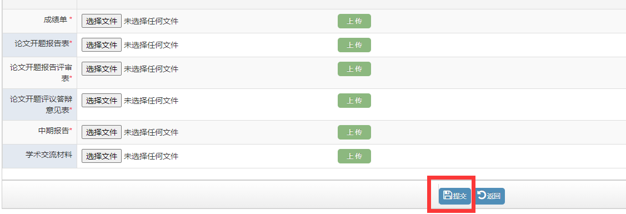Image resolution: width=626 pixels, height=214 pixels.
Task: Click 未选择任何文件 text in 中期报告 row
Action: coord(151,132)
